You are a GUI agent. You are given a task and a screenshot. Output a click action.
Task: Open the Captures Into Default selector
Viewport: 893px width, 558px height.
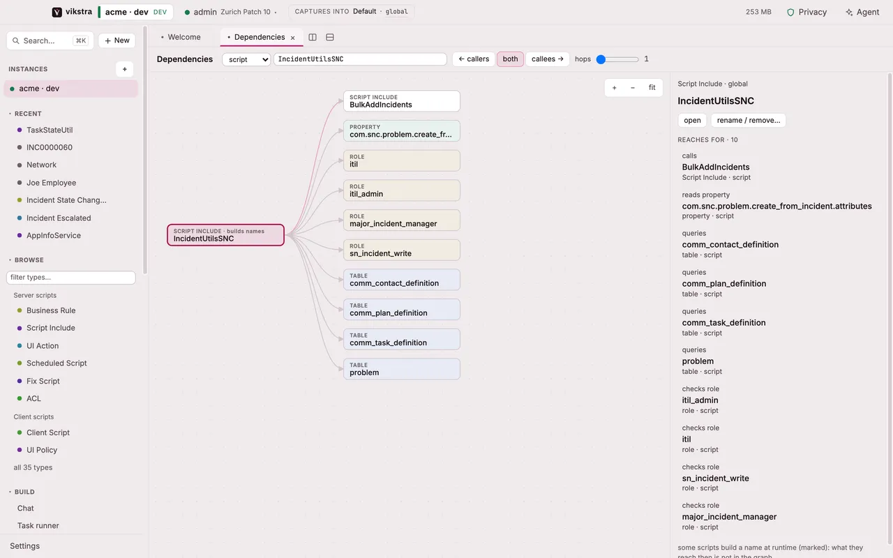point(352,12)
